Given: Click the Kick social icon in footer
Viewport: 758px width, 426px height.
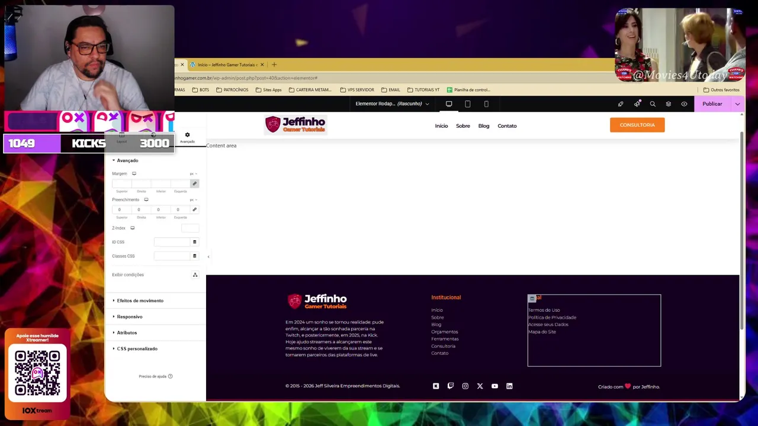Looking at the screenshot, I should [x=436, y=386].
